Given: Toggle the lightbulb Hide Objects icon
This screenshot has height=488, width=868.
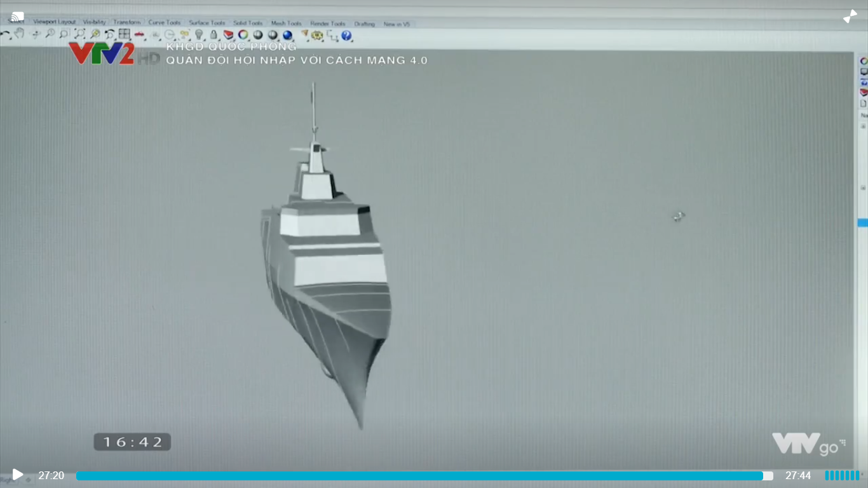Looking at the screenshot, I should (x=199, y=35).
